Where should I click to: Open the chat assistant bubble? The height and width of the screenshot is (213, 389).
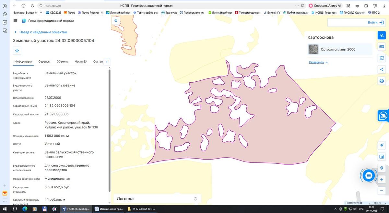click(369, 175)
